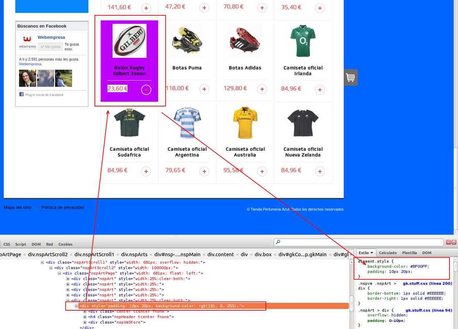Expand the nspVmStore div node
458x329 pixels.
[x=85, y=322]
